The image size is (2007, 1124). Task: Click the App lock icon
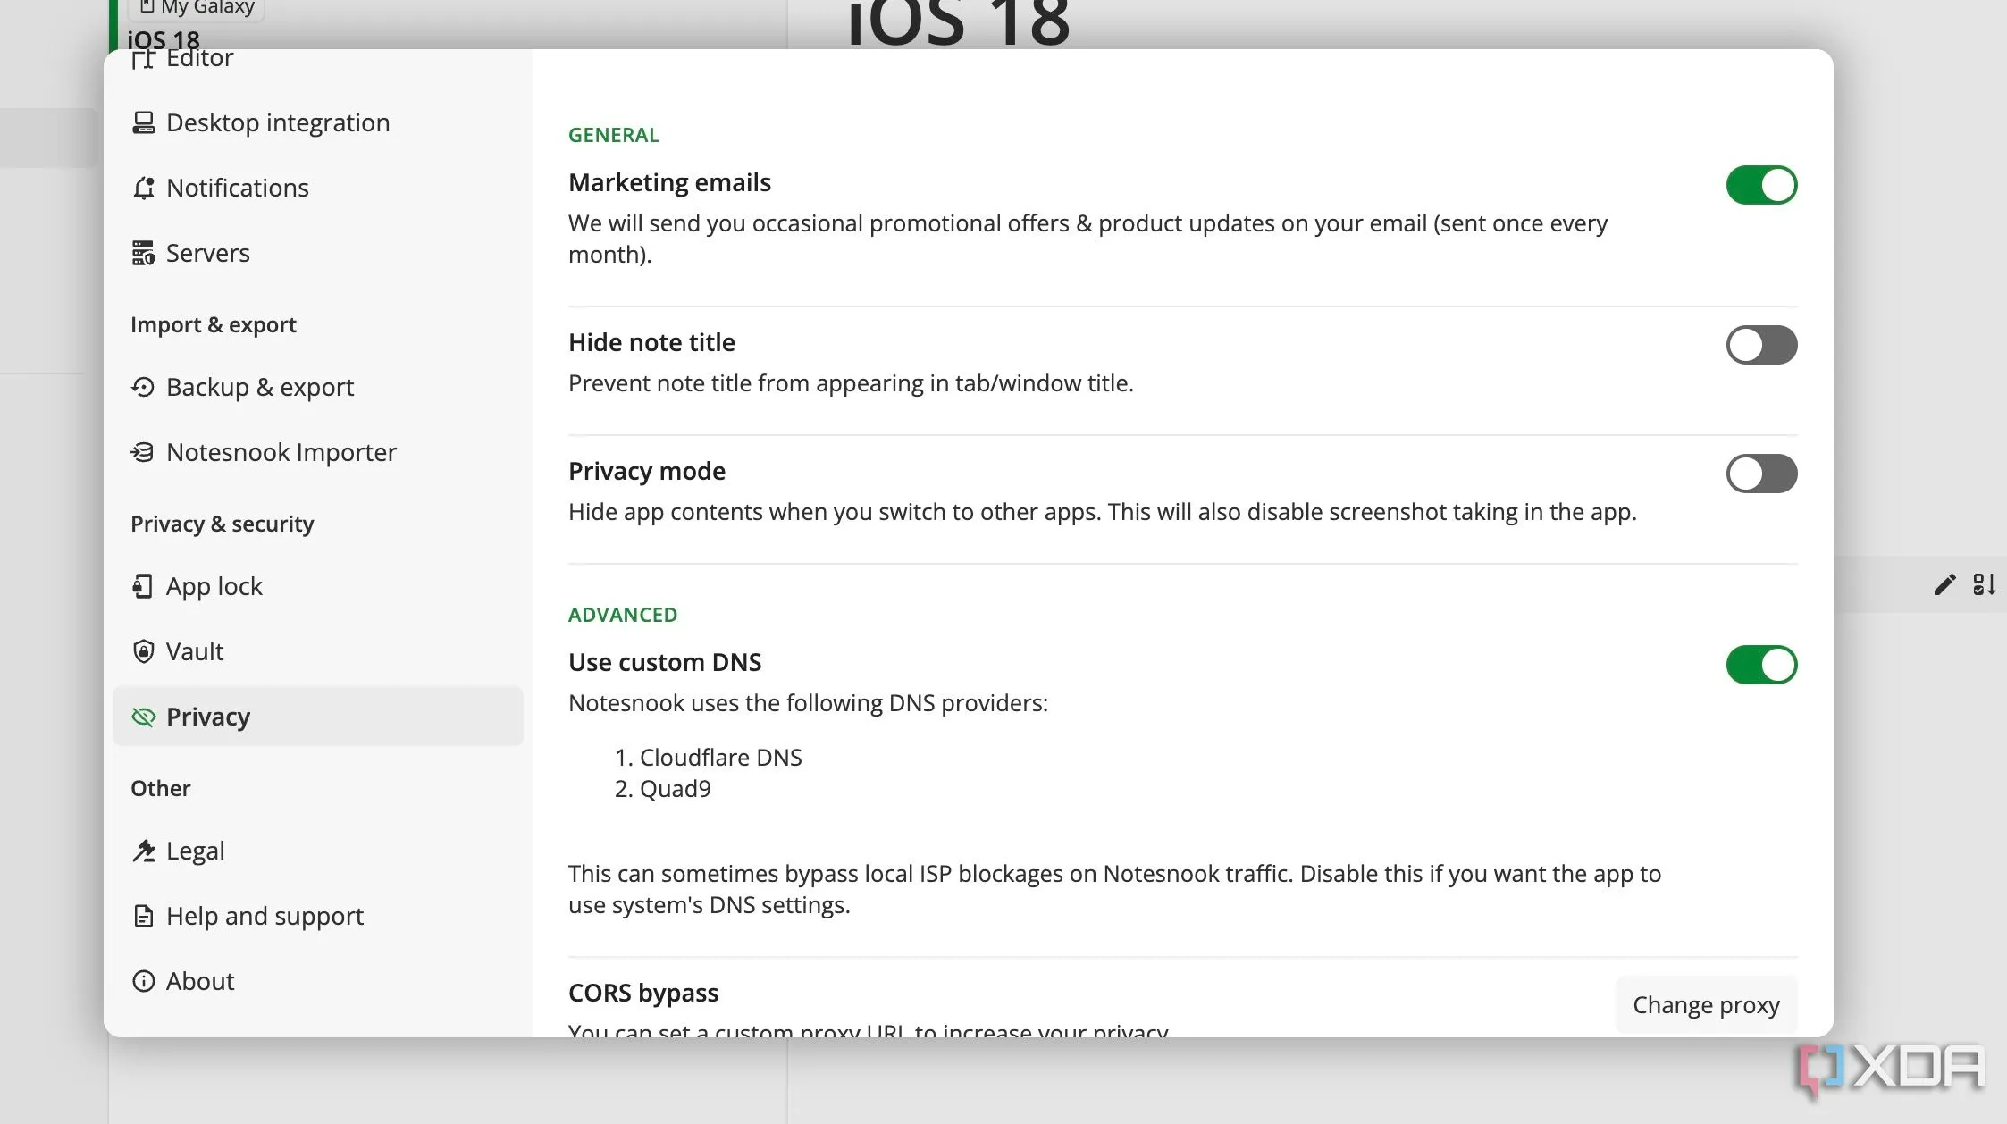pyautogui.click(x=143, y=586)
